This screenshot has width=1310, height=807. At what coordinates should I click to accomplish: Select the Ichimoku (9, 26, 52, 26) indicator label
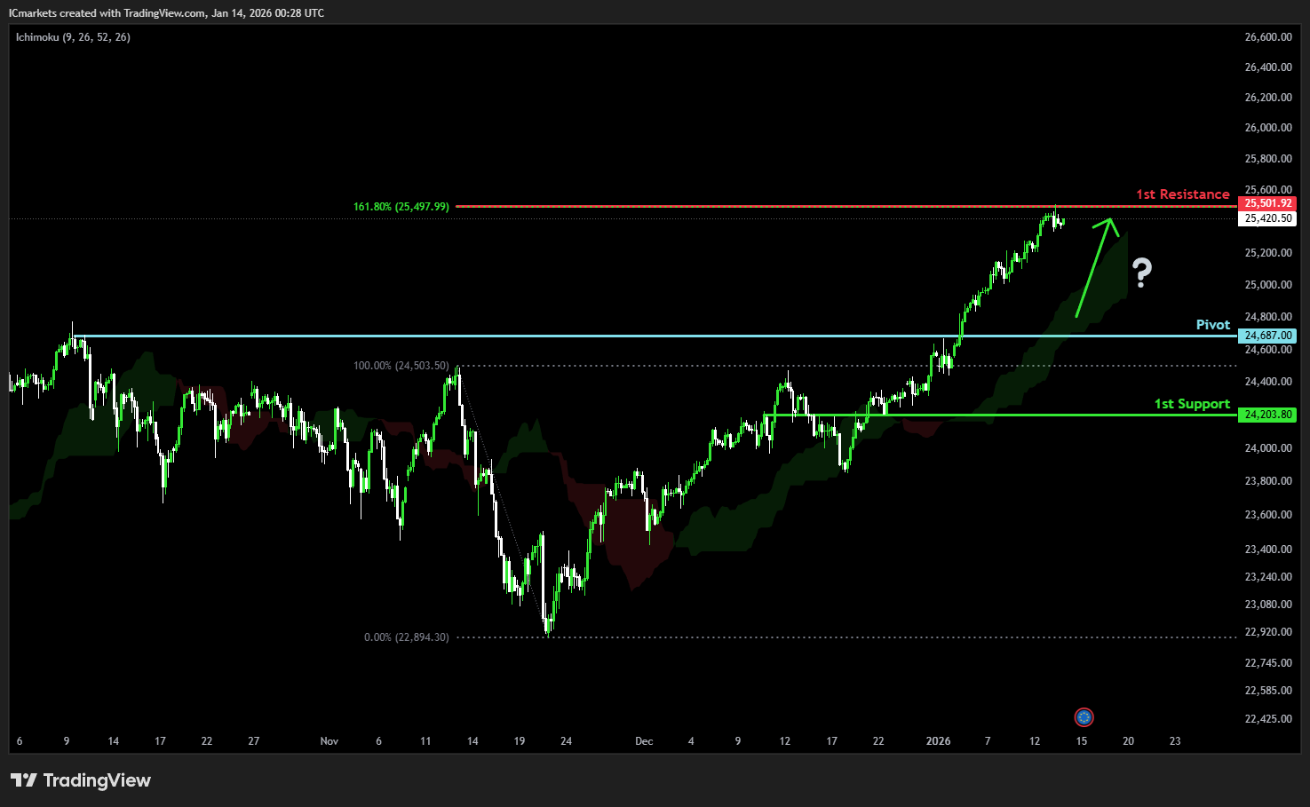[73, 37]
